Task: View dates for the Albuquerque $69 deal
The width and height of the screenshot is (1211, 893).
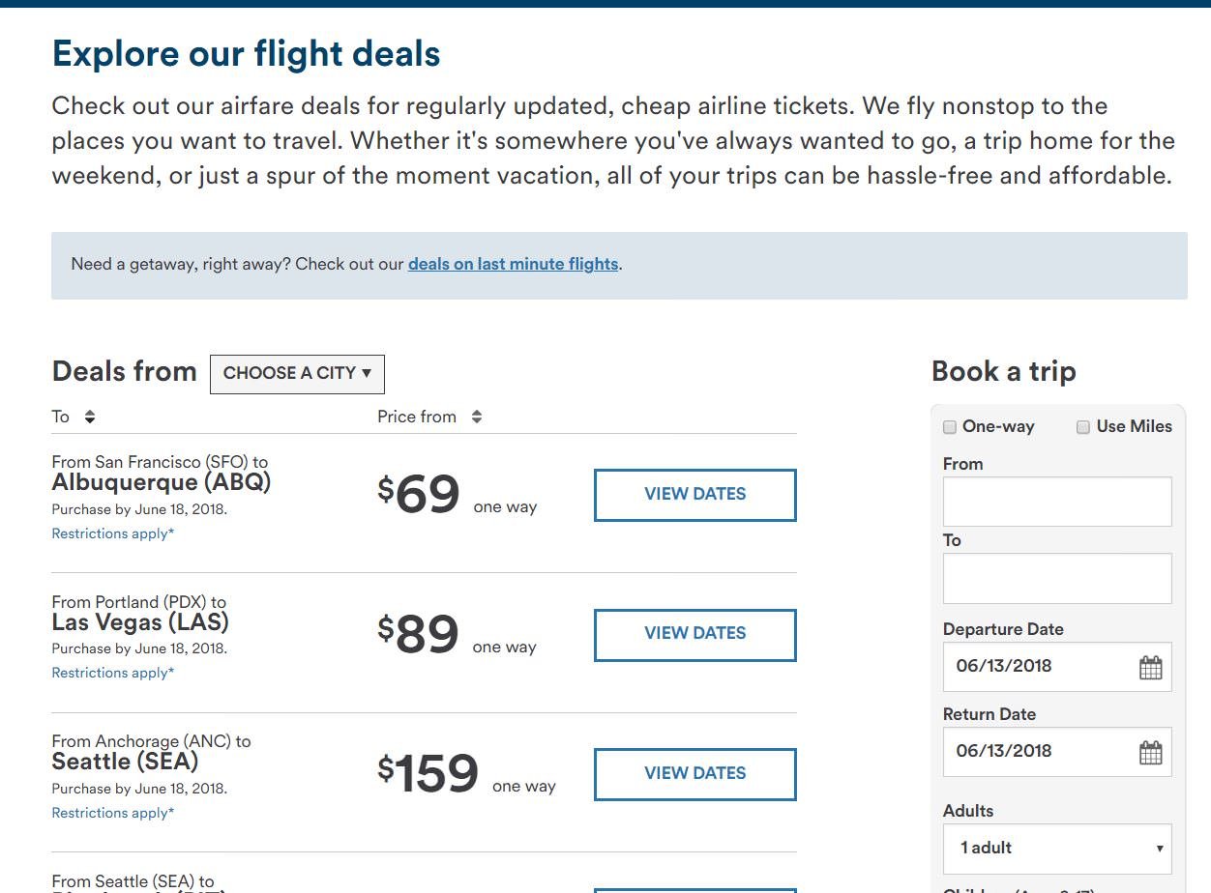Action: pyautogui.click(x=694, y=495)
